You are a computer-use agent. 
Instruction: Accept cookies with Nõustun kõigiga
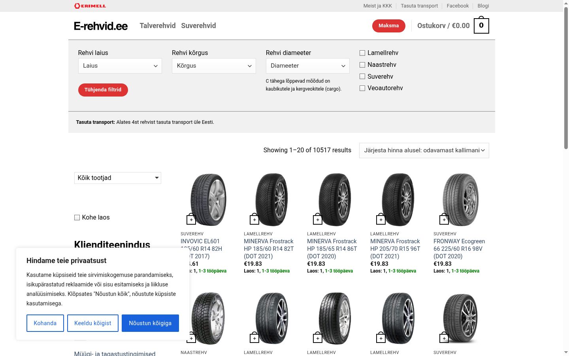click(150, 323)
